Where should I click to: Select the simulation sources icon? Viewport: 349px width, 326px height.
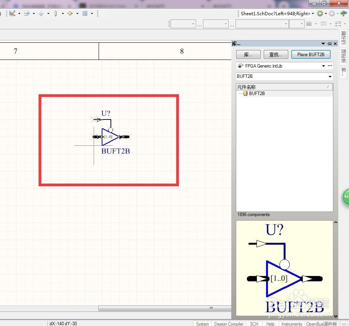pos(70,14)
